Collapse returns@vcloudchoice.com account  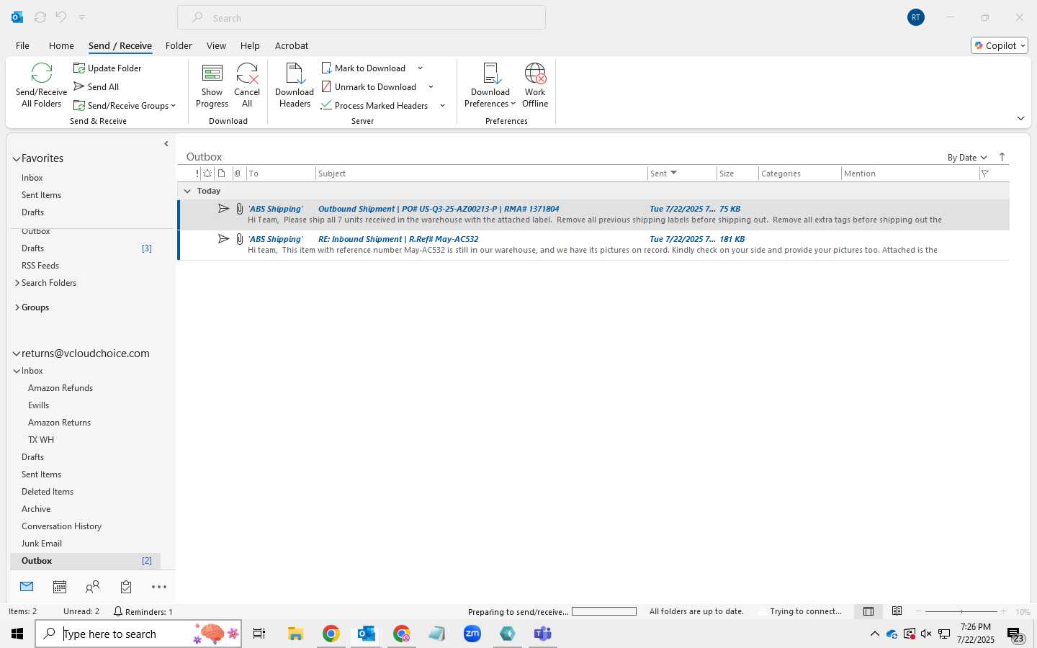tap(16, 354)
